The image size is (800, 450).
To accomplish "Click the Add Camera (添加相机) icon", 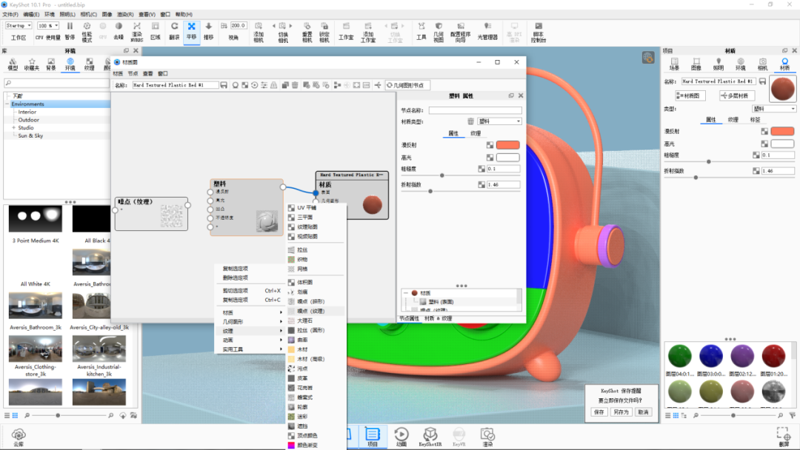I will (259, 32).
